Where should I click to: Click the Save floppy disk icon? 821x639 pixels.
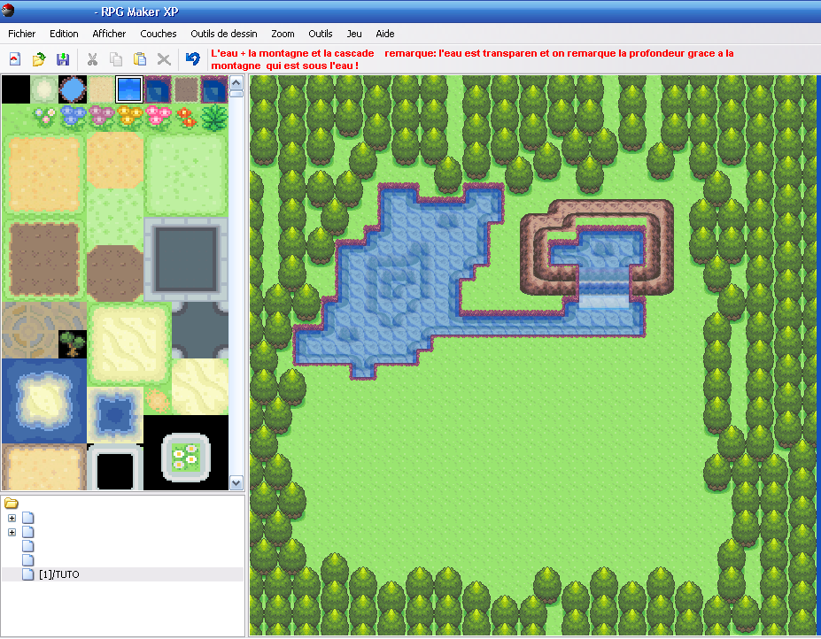tap(63, 59)
